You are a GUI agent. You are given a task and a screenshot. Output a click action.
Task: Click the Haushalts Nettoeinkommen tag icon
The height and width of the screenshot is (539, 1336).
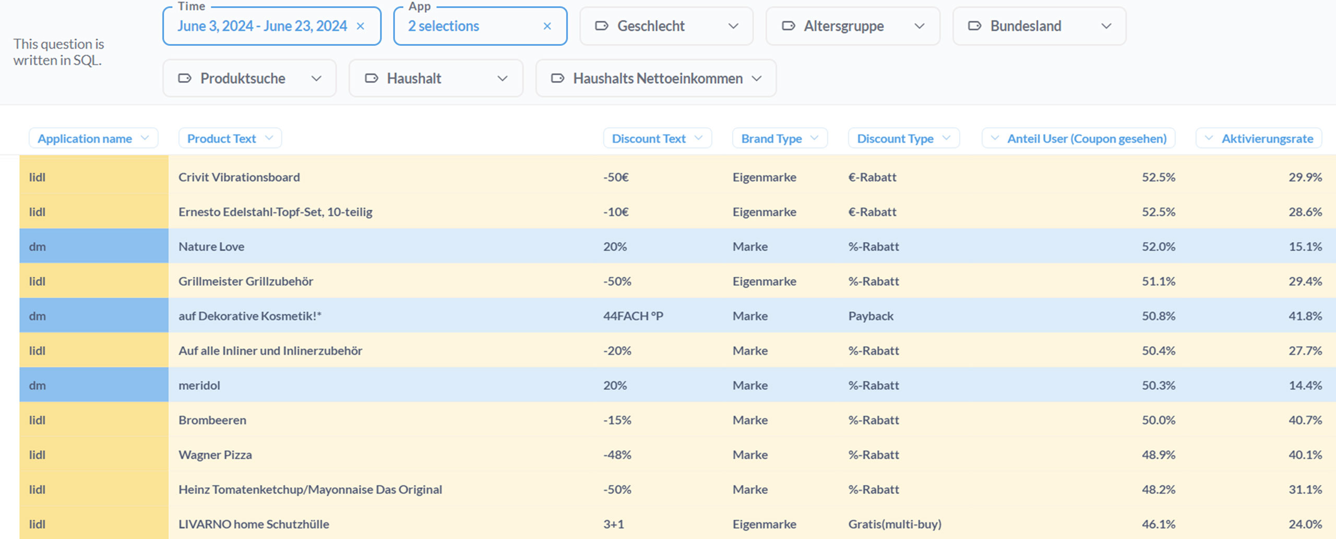pyautogui.click(x=557, y=78)
